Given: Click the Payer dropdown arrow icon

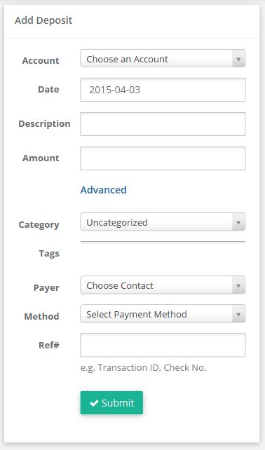Looking at the screenshot, I should [x=238, y=286].
